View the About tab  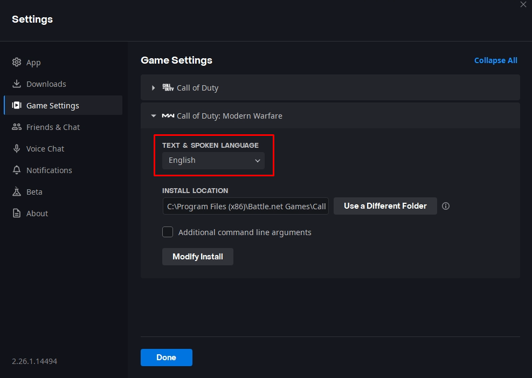tap(63, 213)
